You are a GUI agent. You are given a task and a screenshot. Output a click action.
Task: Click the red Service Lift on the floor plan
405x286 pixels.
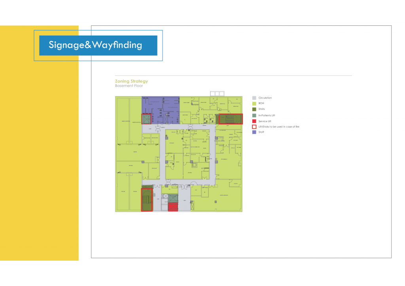pyautogui.click(x=173, y=207)
